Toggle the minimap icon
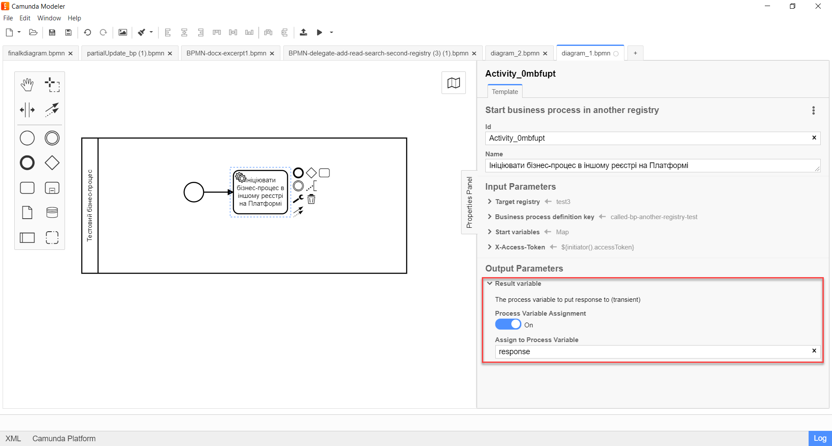Image resolution: width=832 pixels, height=446 pixels. pyautogui.click(x=454, y=83)
